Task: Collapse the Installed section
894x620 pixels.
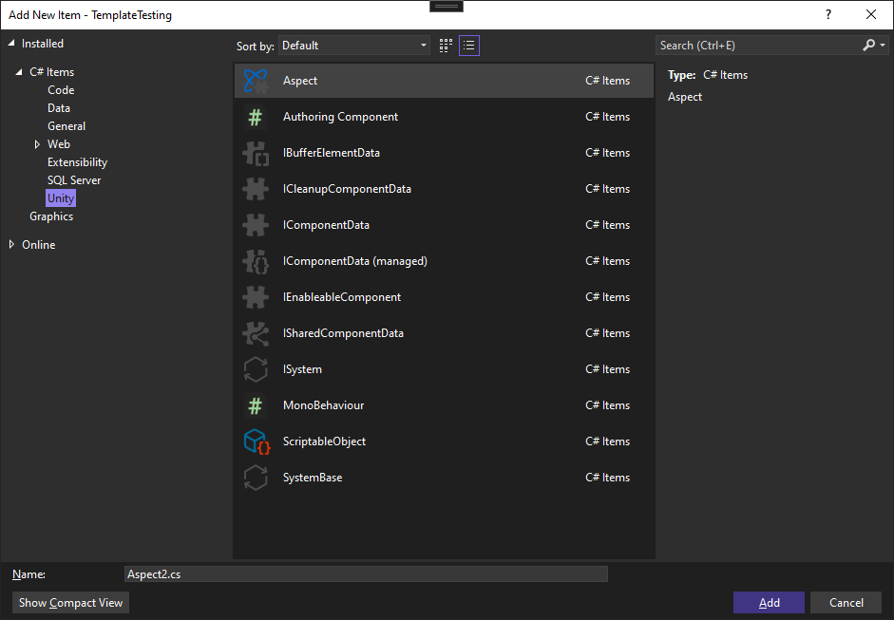Action: [x=12, y=43]
